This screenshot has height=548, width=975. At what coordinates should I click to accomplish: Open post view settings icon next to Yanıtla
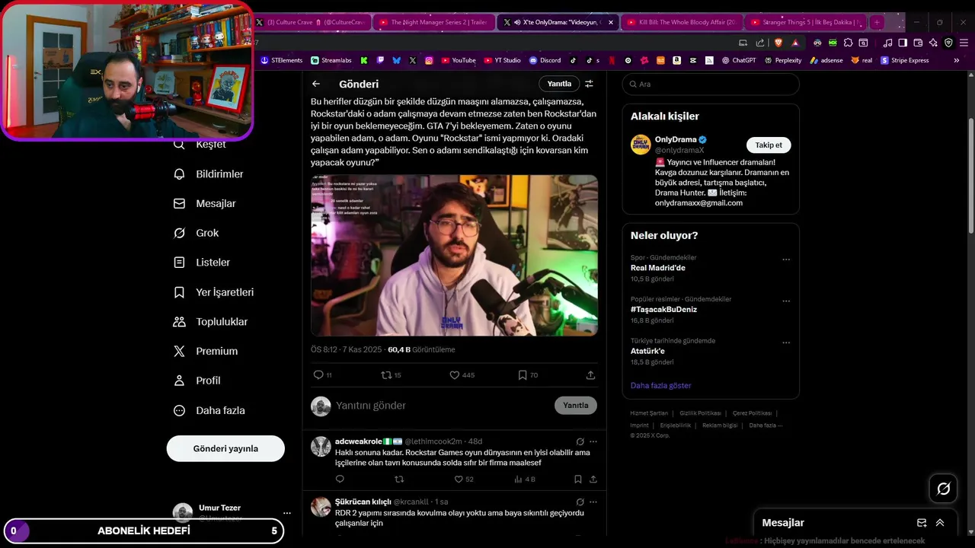click(x=589, y=84)
